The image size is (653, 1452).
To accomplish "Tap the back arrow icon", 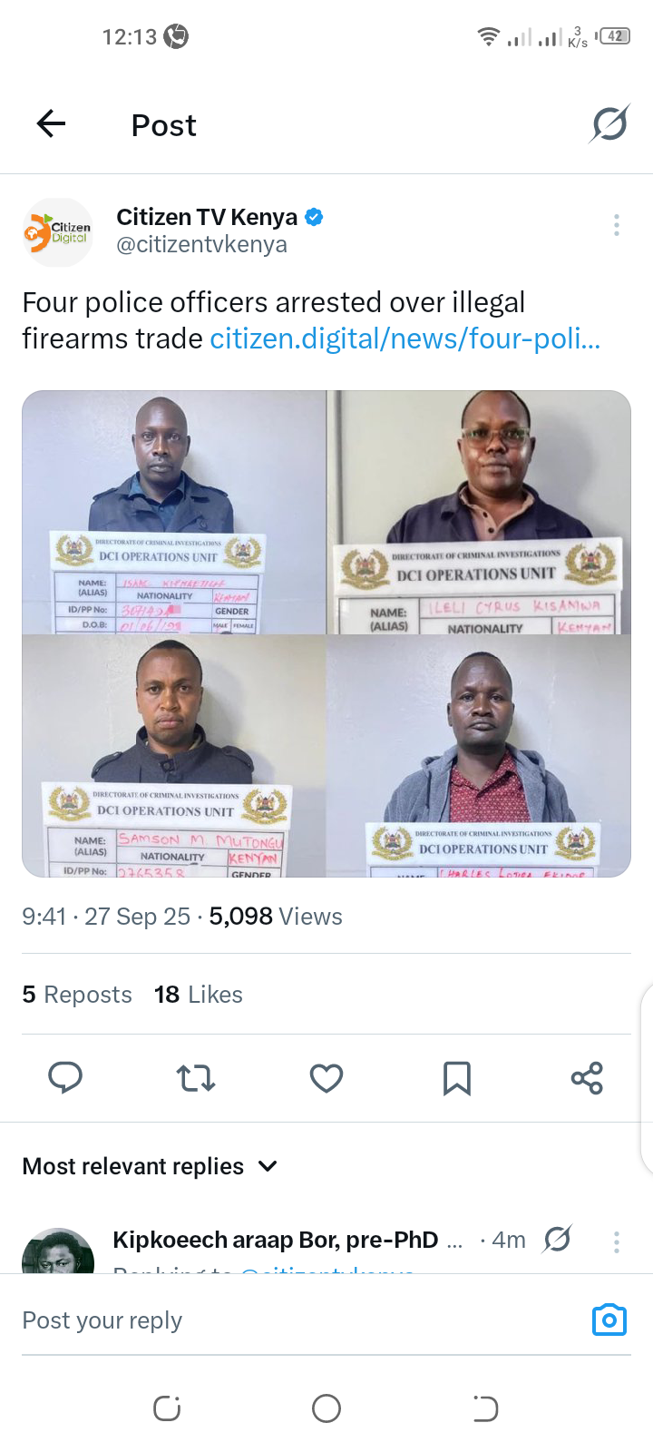I will tap(51, 123).
